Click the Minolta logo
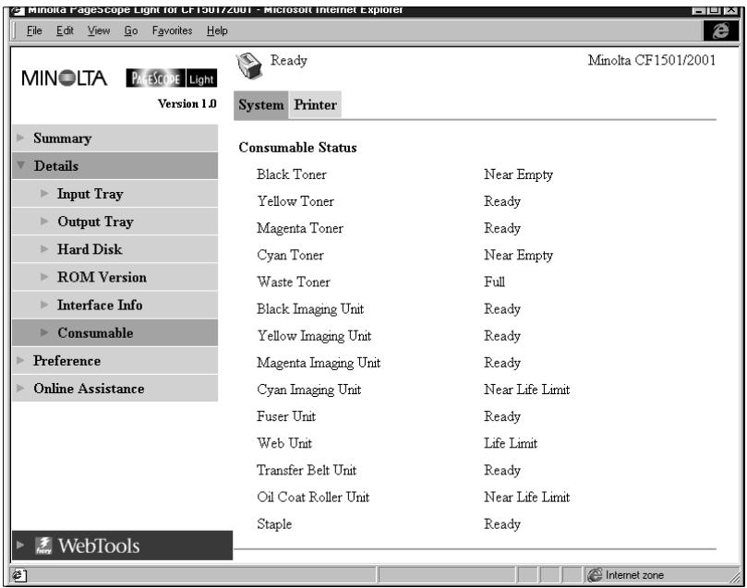The image size is (747, 588). click(65, 78)
